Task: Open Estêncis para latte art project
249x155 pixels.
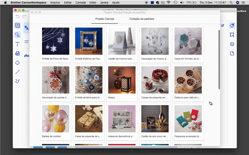Action: (188, 83)
